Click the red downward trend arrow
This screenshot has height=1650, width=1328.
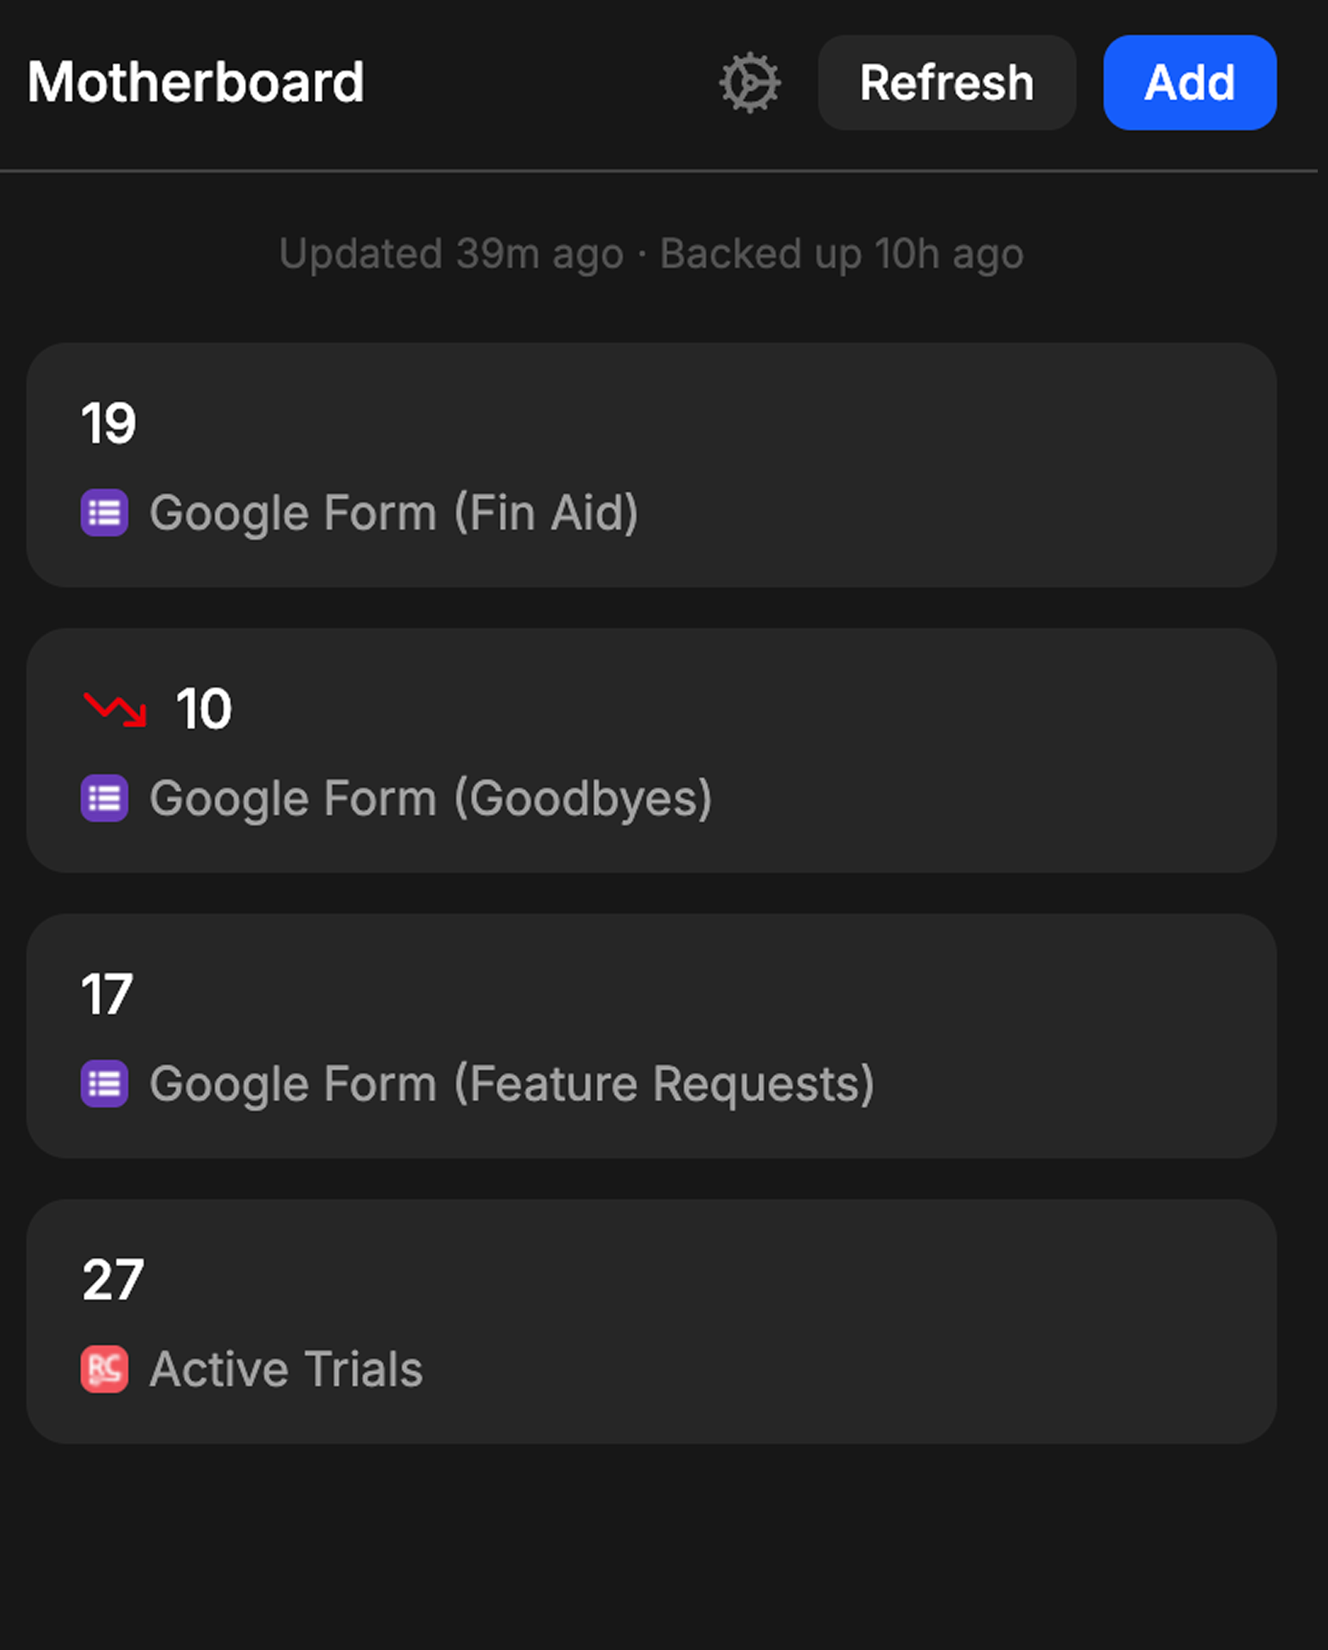[116, 709]
